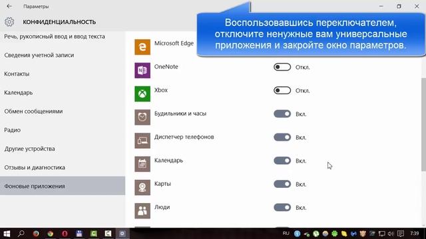Launch Firefox from the taskbar
The image size is (426, 239).
(x=36, y=233)
